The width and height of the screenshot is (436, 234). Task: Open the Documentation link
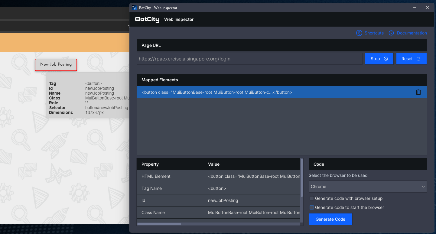point(412,33)
